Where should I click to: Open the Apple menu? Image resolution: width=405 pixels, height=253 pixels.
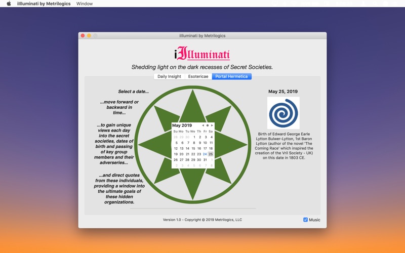click(x=9, y=4)
